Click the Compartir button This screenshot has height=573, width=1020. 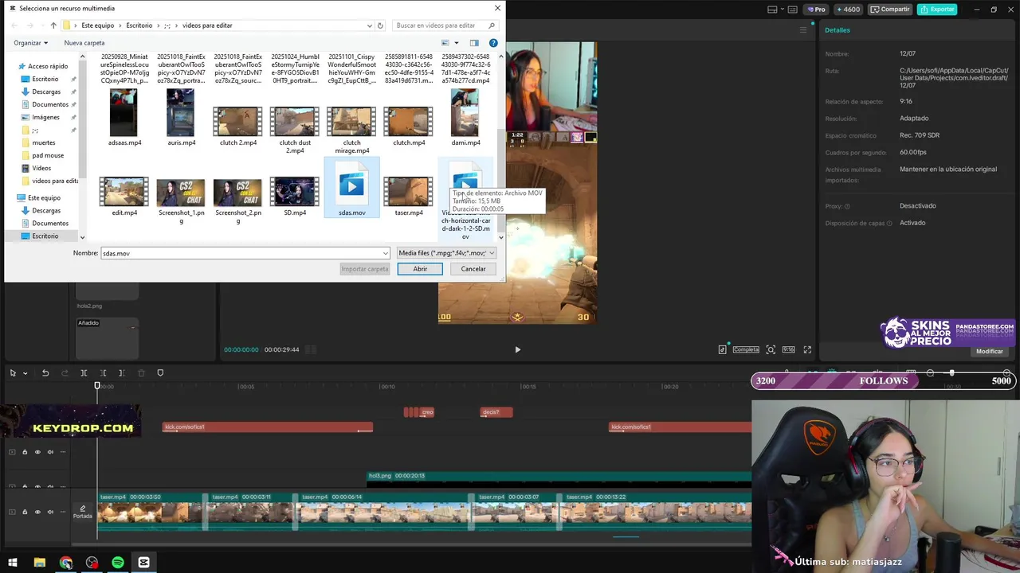click(x=891, y=10)
